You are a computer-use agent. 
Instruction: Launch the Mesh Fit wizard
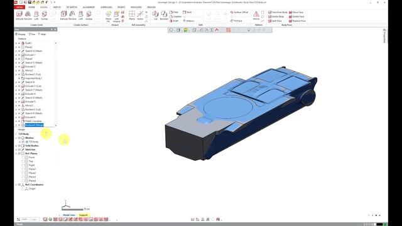click(x=108, y=16)
